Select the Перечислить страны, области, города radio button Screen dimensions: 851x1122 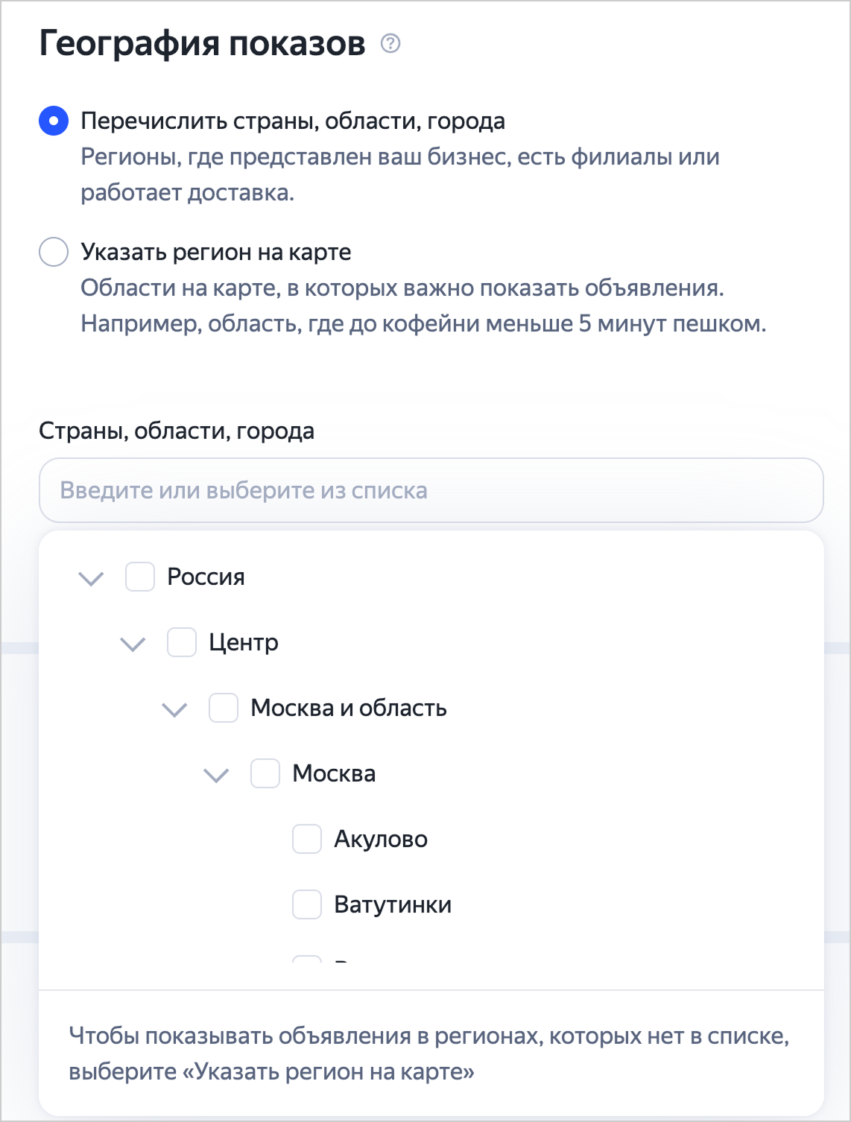pyautogui.click(x=54, y=121)
